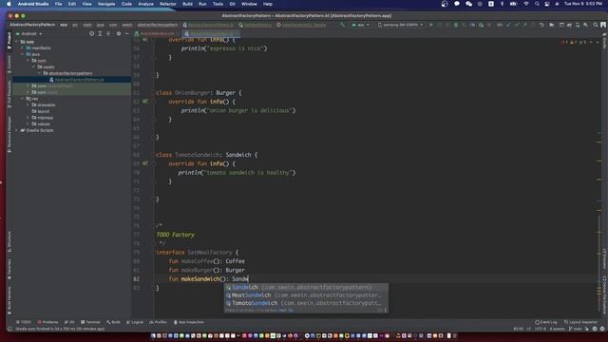
Task: Click the WeChat icon in menu bar
Action: [468, 4]
